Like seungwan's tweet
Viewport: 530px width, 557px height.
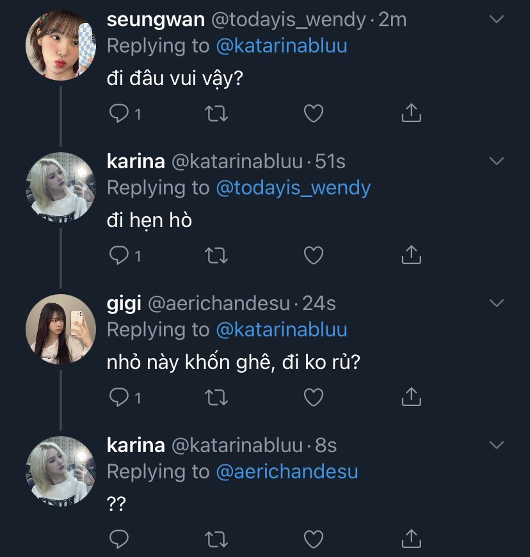coord(313,114)
